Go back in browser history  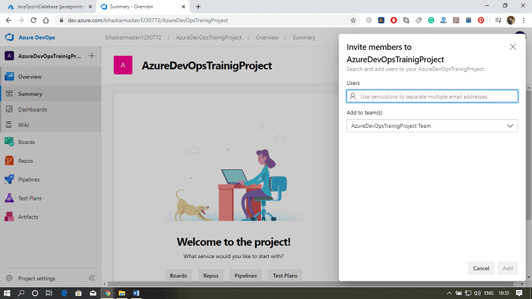click(8, 20)
